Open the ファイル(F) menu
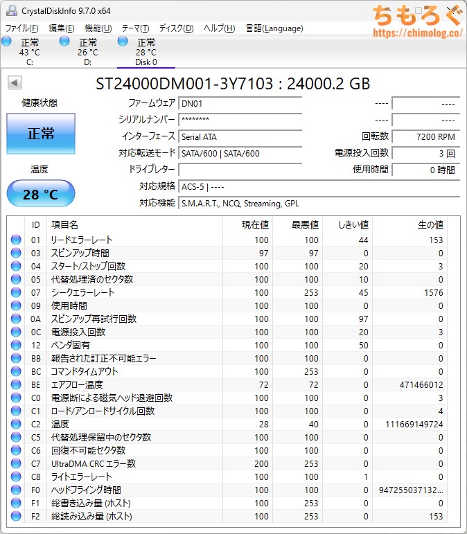 click(21, 28)
